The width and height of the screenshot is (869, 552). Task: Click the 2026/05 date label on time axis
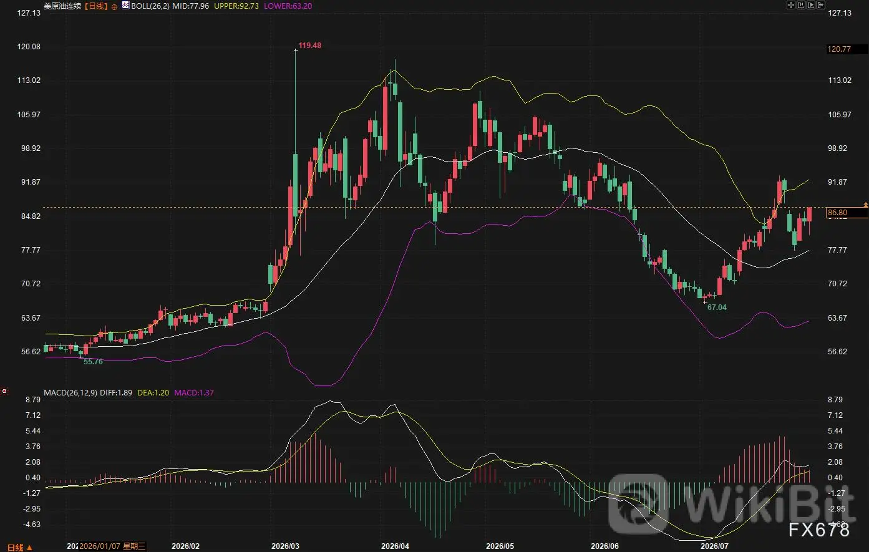(x=500, y=546)
